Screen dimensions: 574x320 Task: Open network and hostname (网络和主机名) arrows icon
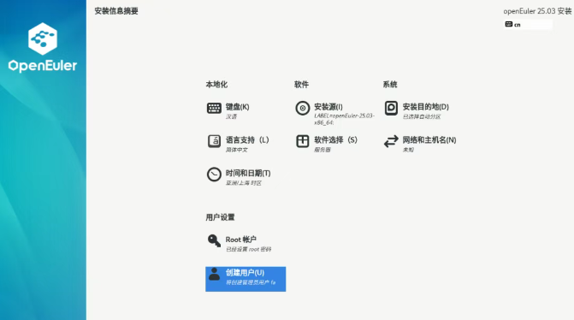(391, 141)
